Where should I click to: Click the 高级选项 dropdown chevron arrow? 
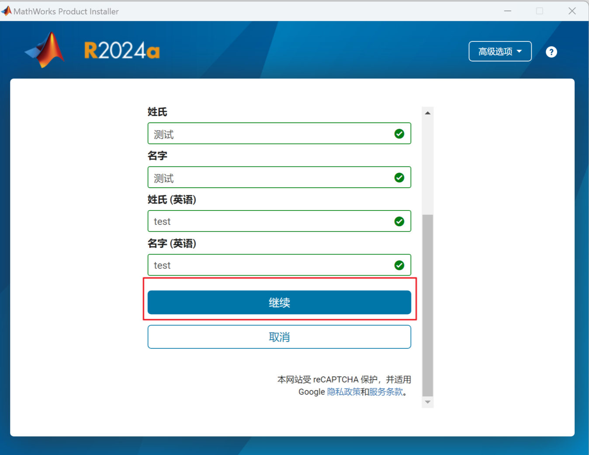click(520, 51)
